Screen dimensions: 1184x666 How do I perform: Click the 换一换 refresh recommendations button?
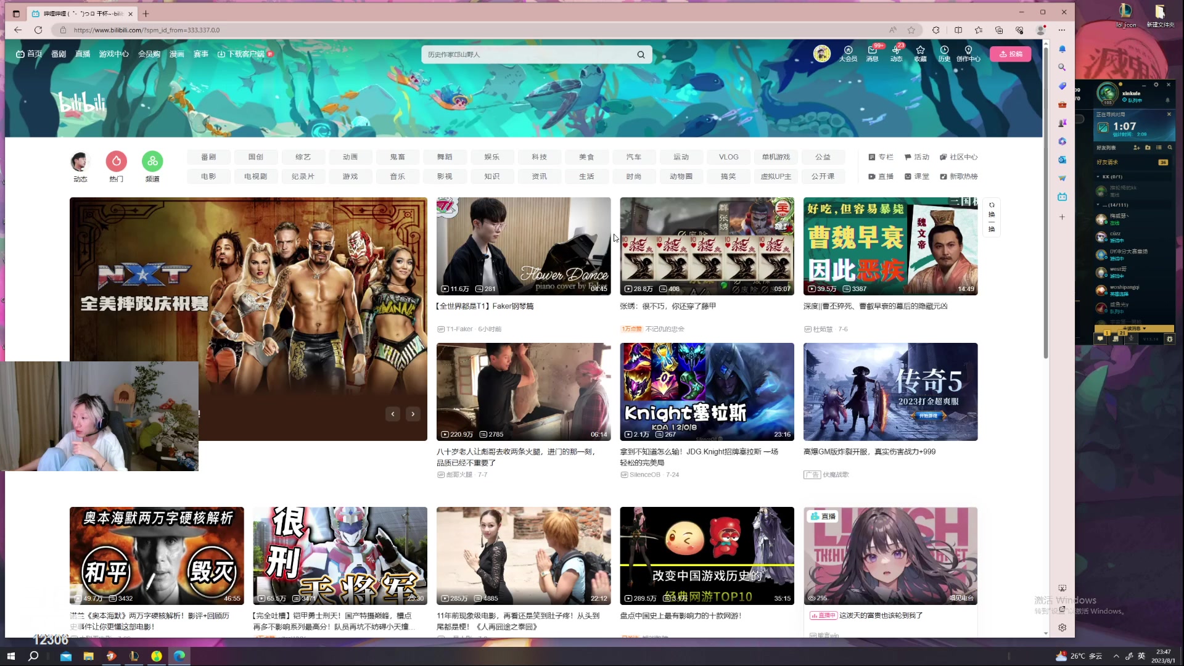tap(992, 216)
